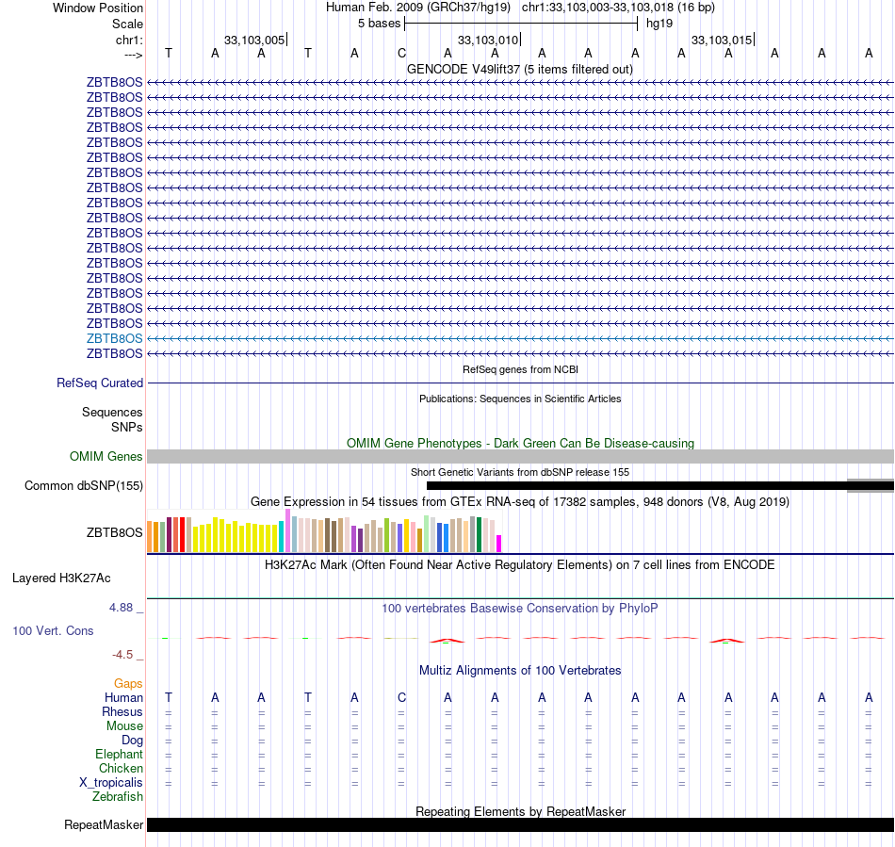Click the C base in reference sequence row

tap(401, 53)
